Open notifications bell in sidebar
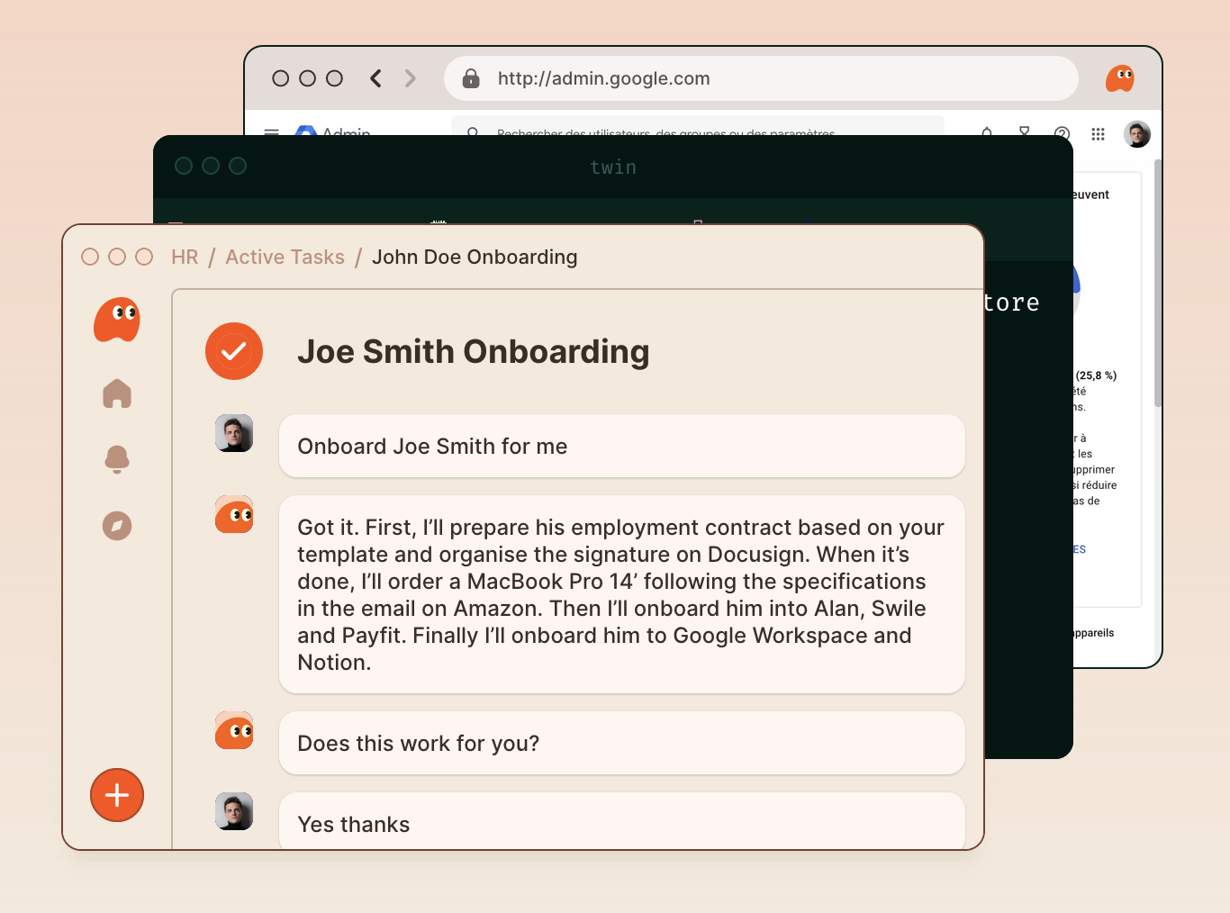This screenshot has height=913, width=1230. [117, 458]
